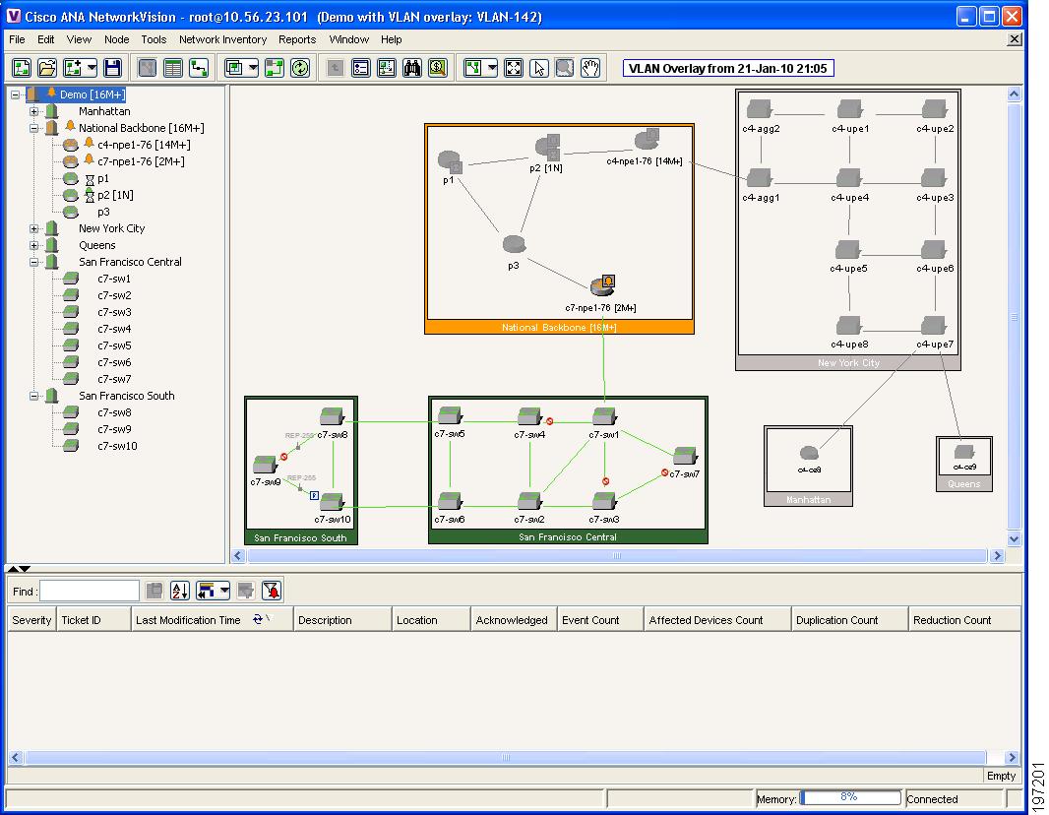Open the Tools menu

(x=154, y=40)
